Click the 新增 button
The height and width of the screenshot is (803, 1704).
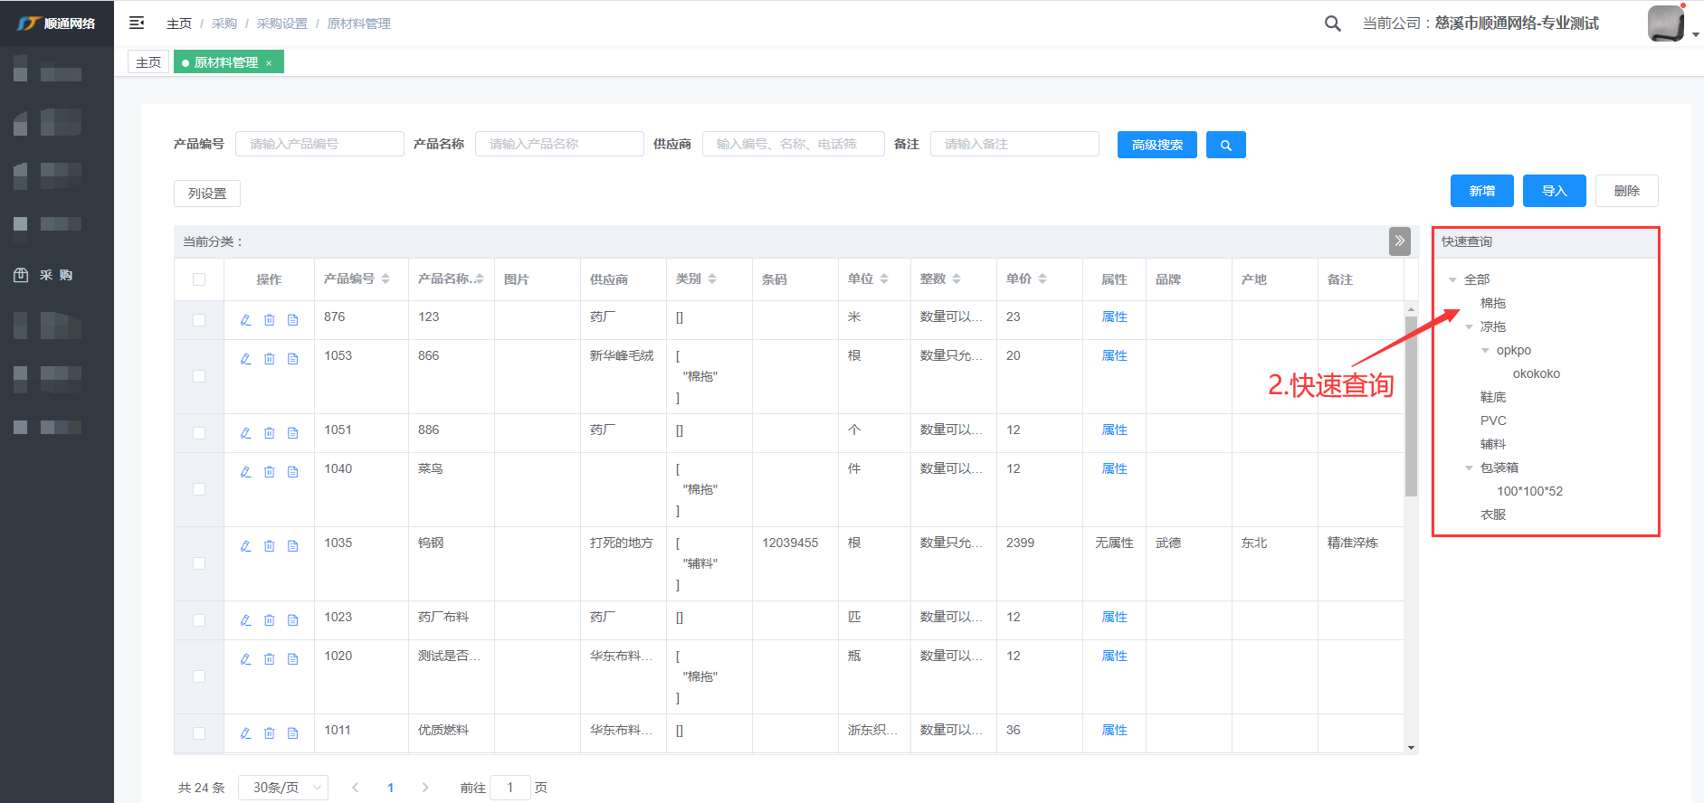tap(1481, 191)
